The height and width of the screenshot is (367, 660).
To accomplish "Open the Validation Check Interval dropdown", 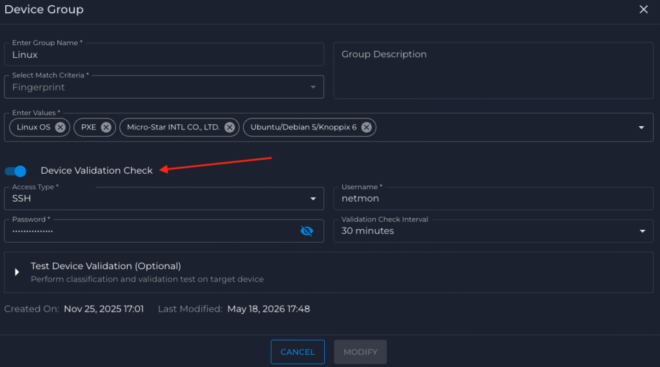I will [x=493, y=231].
